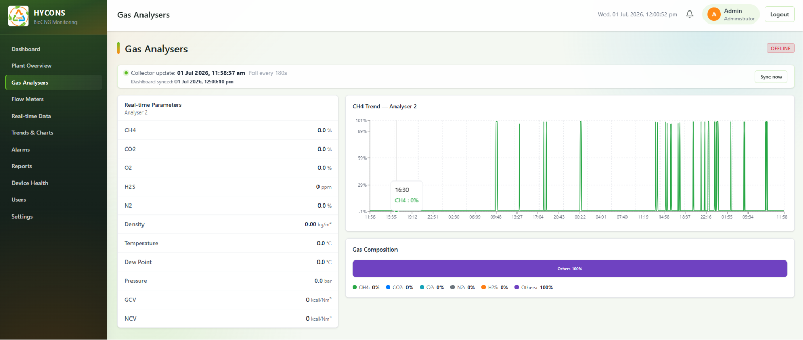
Task: Click the 'Dashboard synced' timestamp line
Action: coord(182,82)
